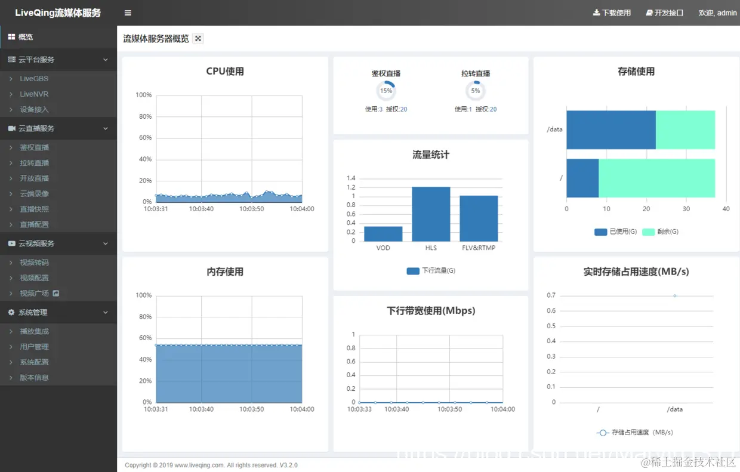Click the 开发接口 book icon
The width and height of the screenshot is (740, 472).
point(649,13)
